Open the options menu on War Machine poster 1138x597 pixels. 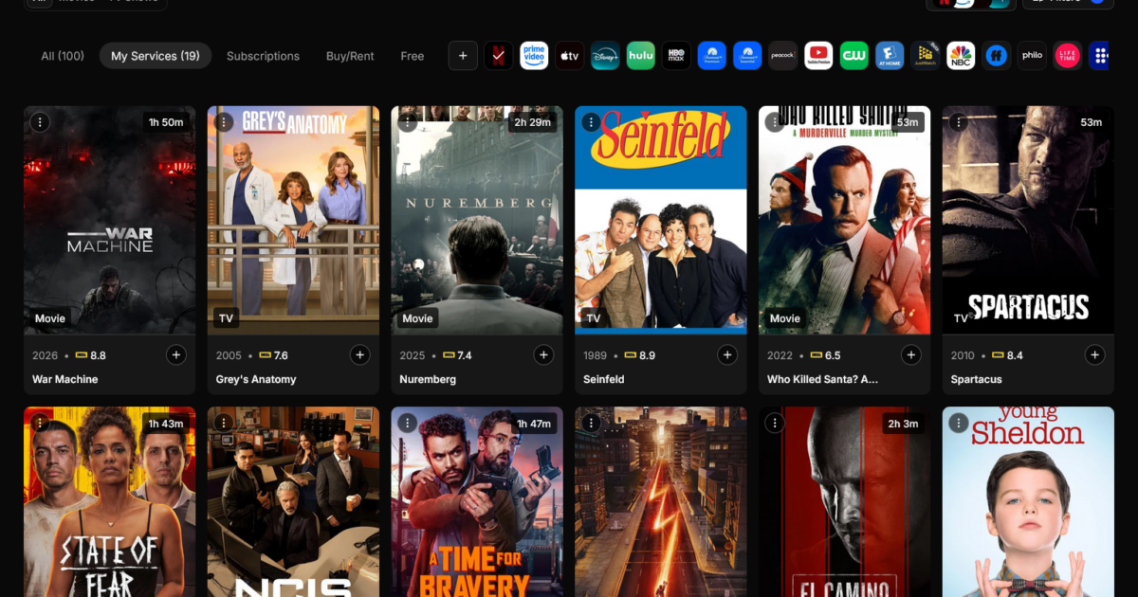pyautogui.click(x=39, y=122)
